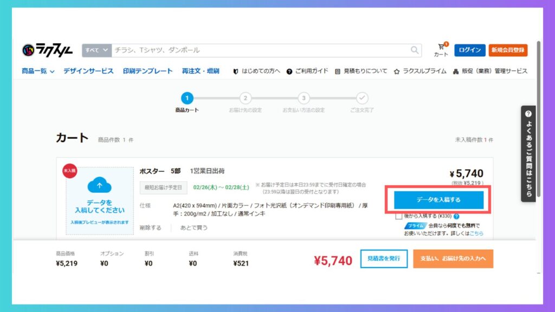Click the product search input field
Image resolution: width=555 pixels, height=312 pixels.
(x=260, y=50)
